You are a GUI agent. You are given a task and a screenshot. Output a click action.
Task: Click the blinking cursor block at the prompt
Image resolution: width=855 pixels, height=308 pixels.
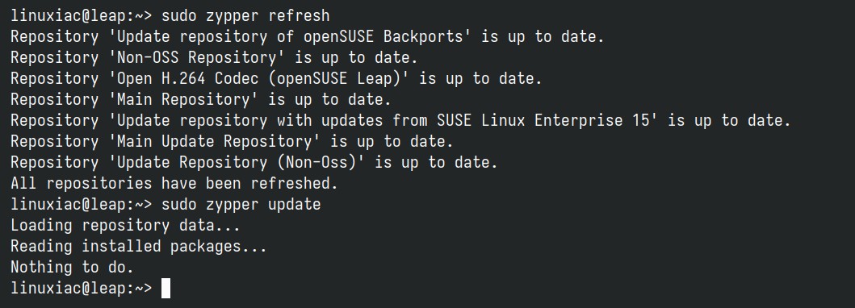(166, 288)
